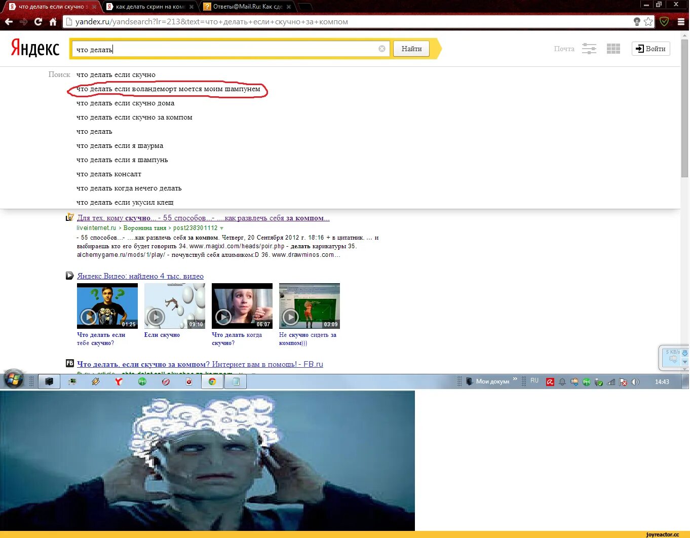Click the Найти search button
Screen dimensions: 690x538
coord(411,49)
